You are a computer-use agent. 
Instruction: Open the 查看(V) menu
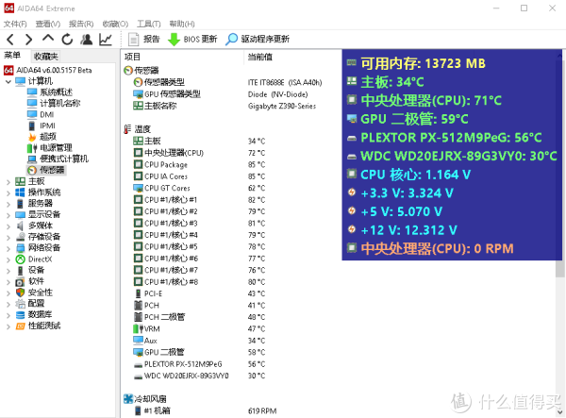48,24
